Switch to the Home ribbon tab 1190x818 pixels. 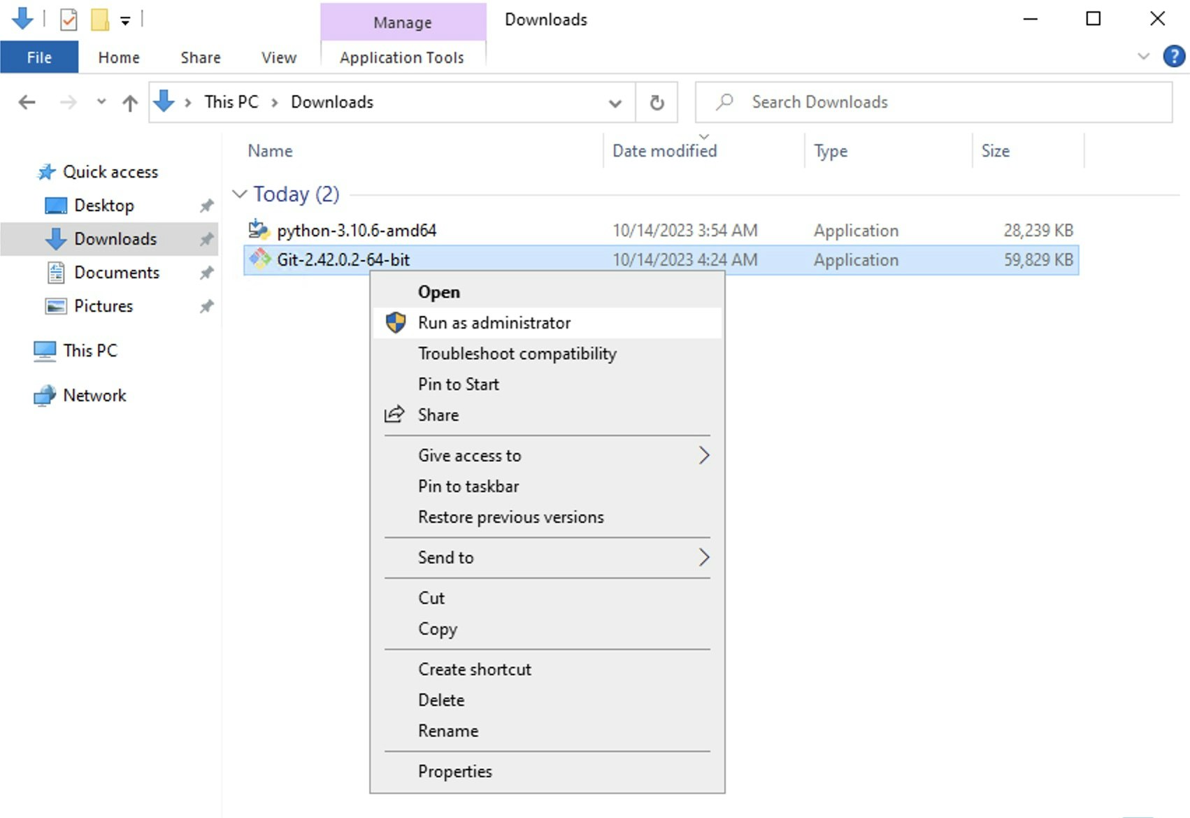pos(119,57)
